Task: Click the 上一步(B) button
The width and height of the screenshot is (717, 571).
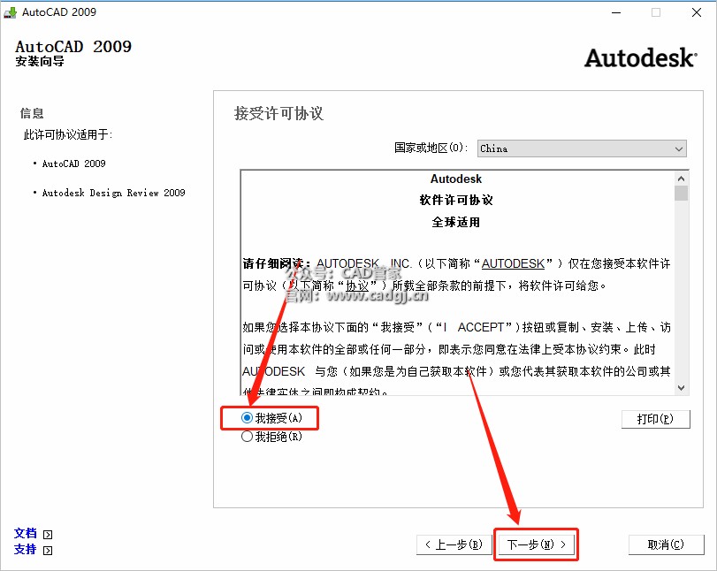Action: click(x=454, y=544)
